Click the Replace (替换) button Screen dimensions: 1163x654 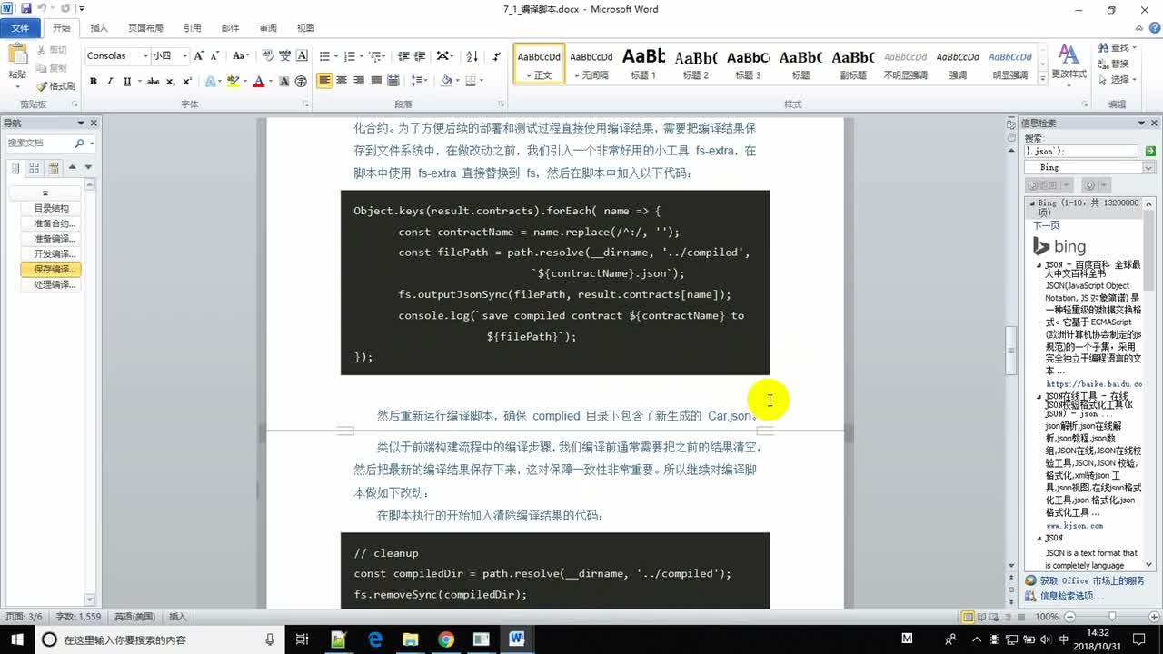[1114, 64]
